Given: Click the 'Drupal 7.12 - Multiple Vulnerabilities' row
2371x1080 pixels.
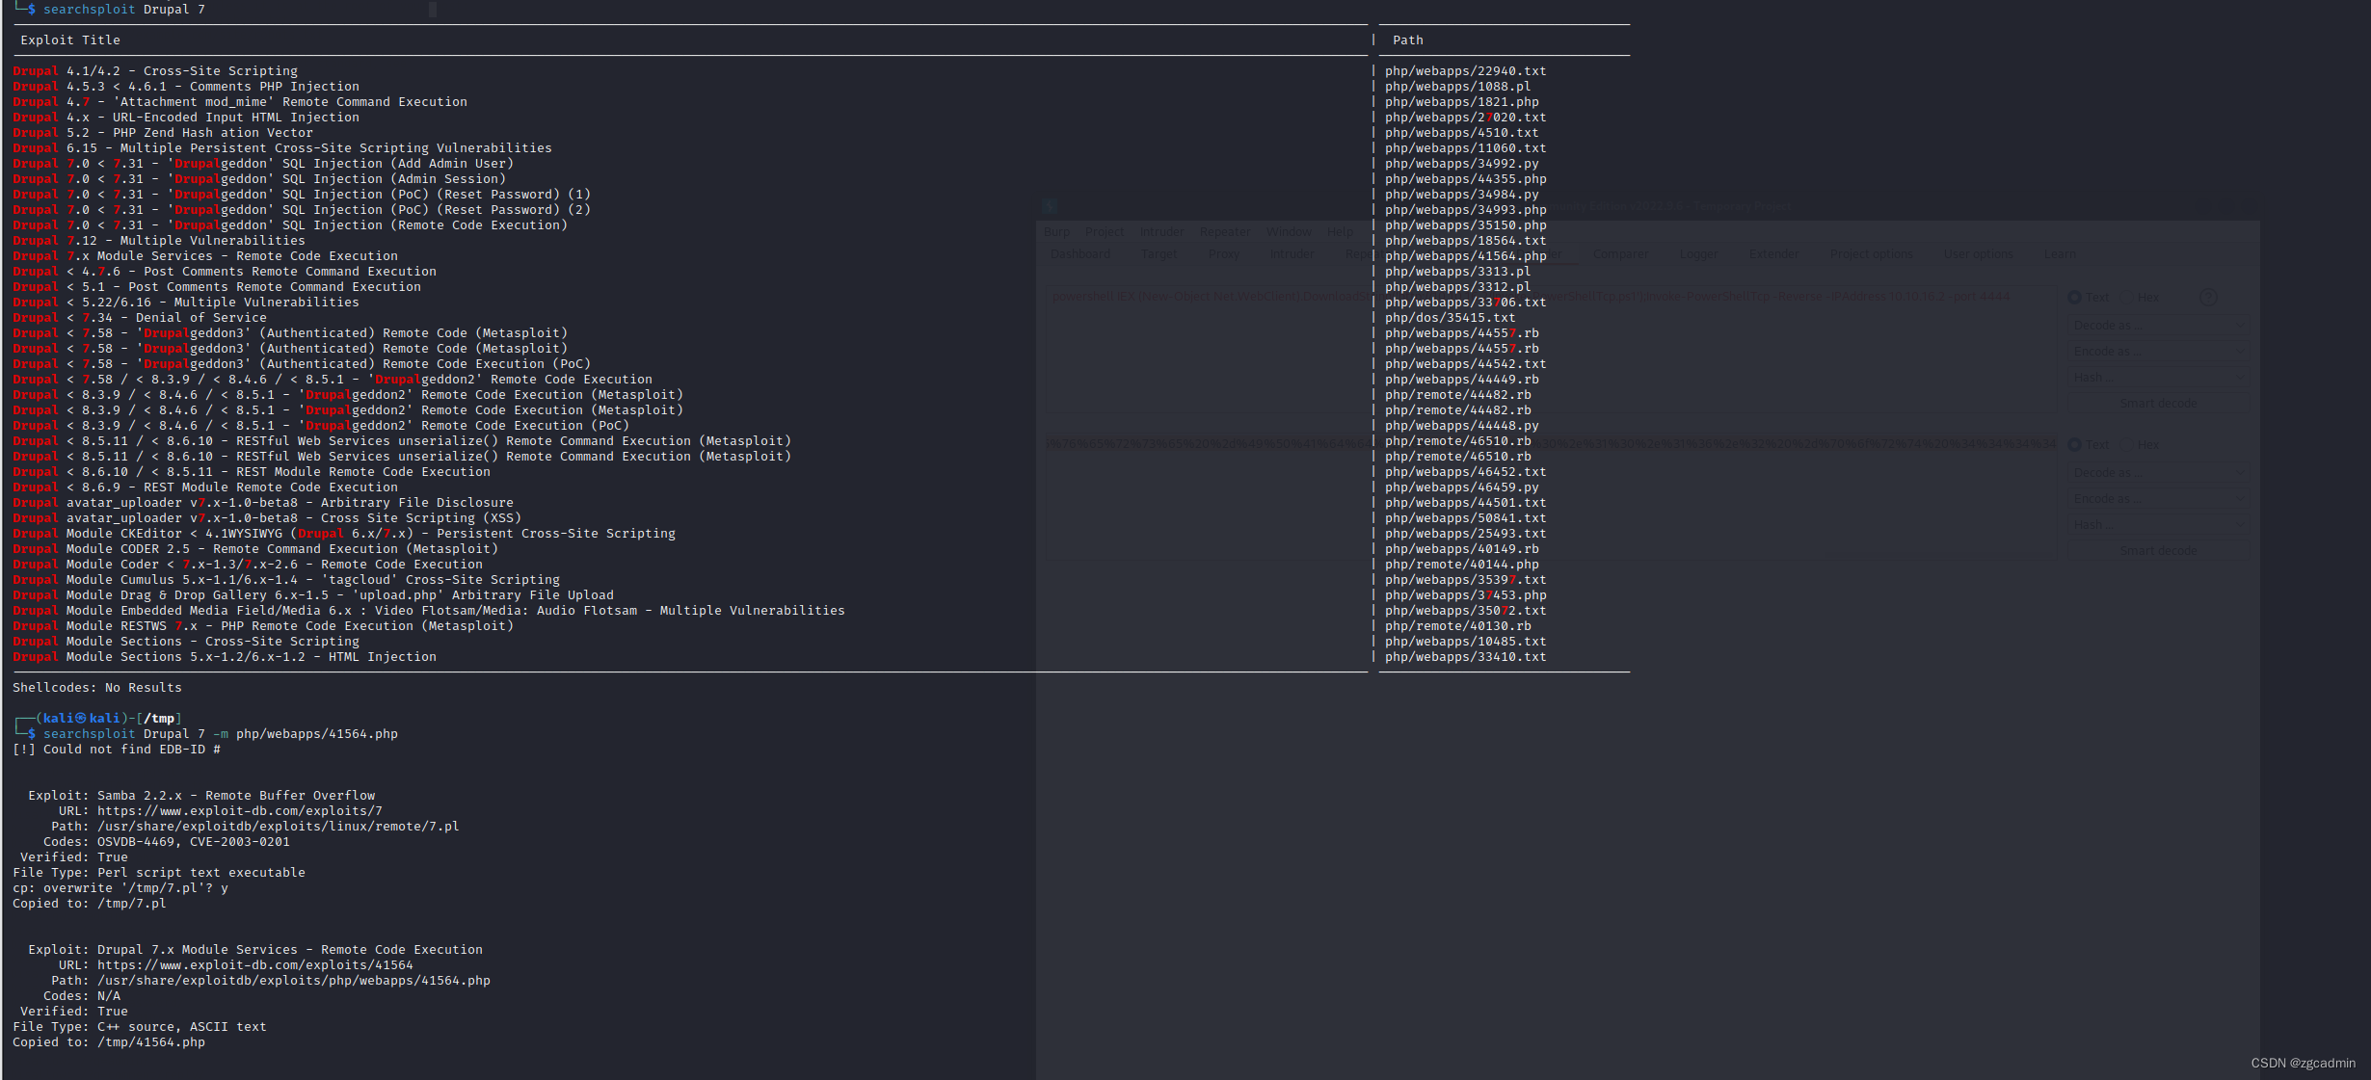Looking at the screenshot, I should pos(159,241).
